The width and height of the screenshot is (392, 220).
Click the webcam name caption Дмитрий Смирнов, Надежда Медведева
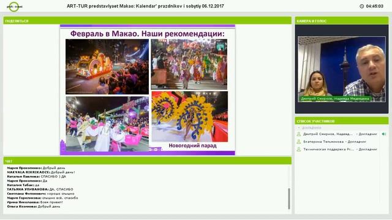tap(335, 98)
